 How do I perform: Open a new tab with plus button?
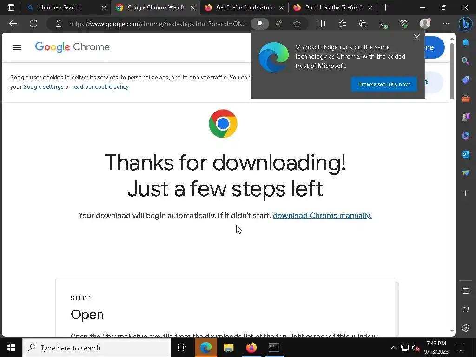coord(385,7)
